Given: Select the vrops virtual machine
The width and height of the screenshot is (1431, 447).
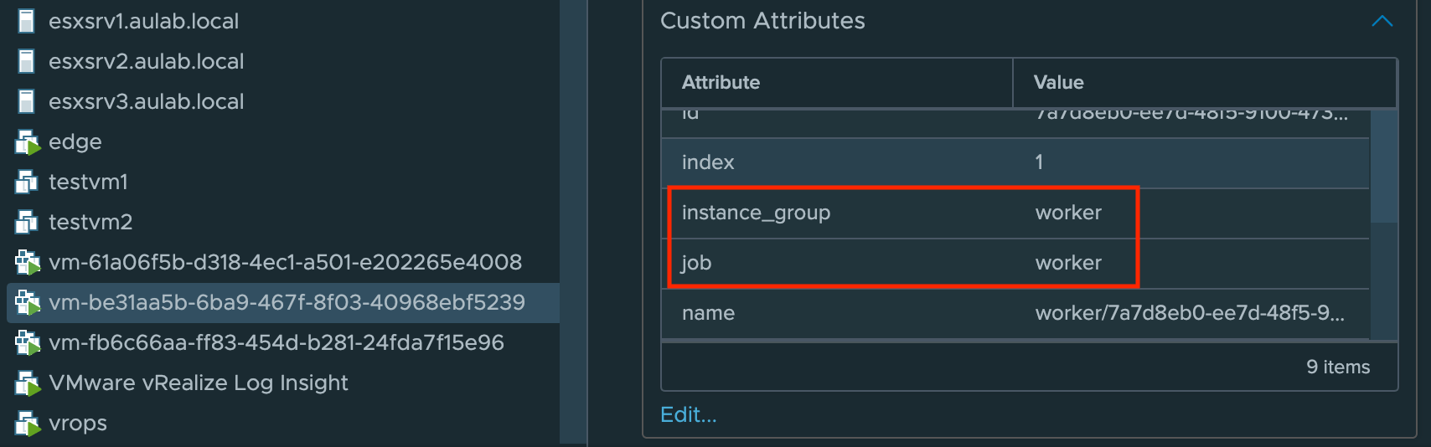Looking at the screenshot, I should click(78, 424).
